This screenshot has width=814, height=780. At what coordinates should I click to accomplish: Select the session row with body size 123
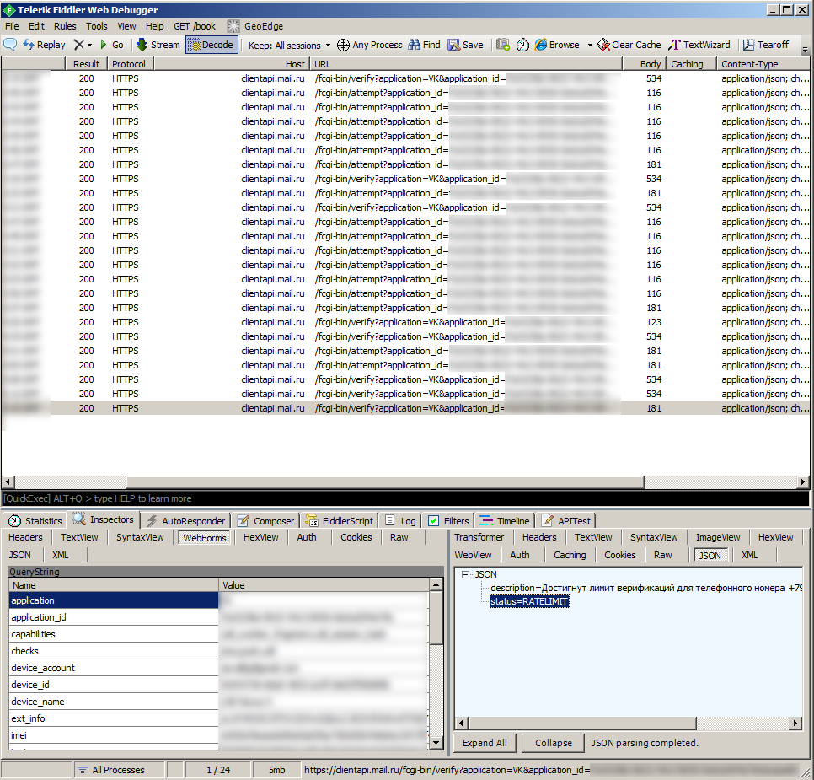coord(405,322)
